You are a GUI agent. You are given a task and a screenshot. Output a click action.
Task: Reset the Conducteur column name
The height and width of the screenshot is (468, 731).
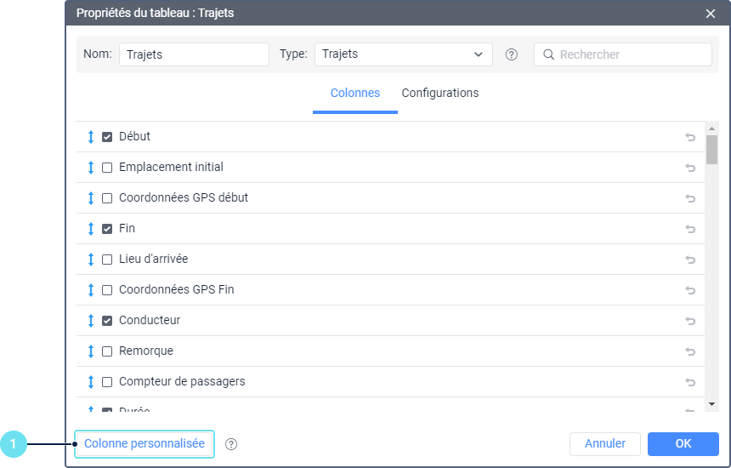click(690, 321)
